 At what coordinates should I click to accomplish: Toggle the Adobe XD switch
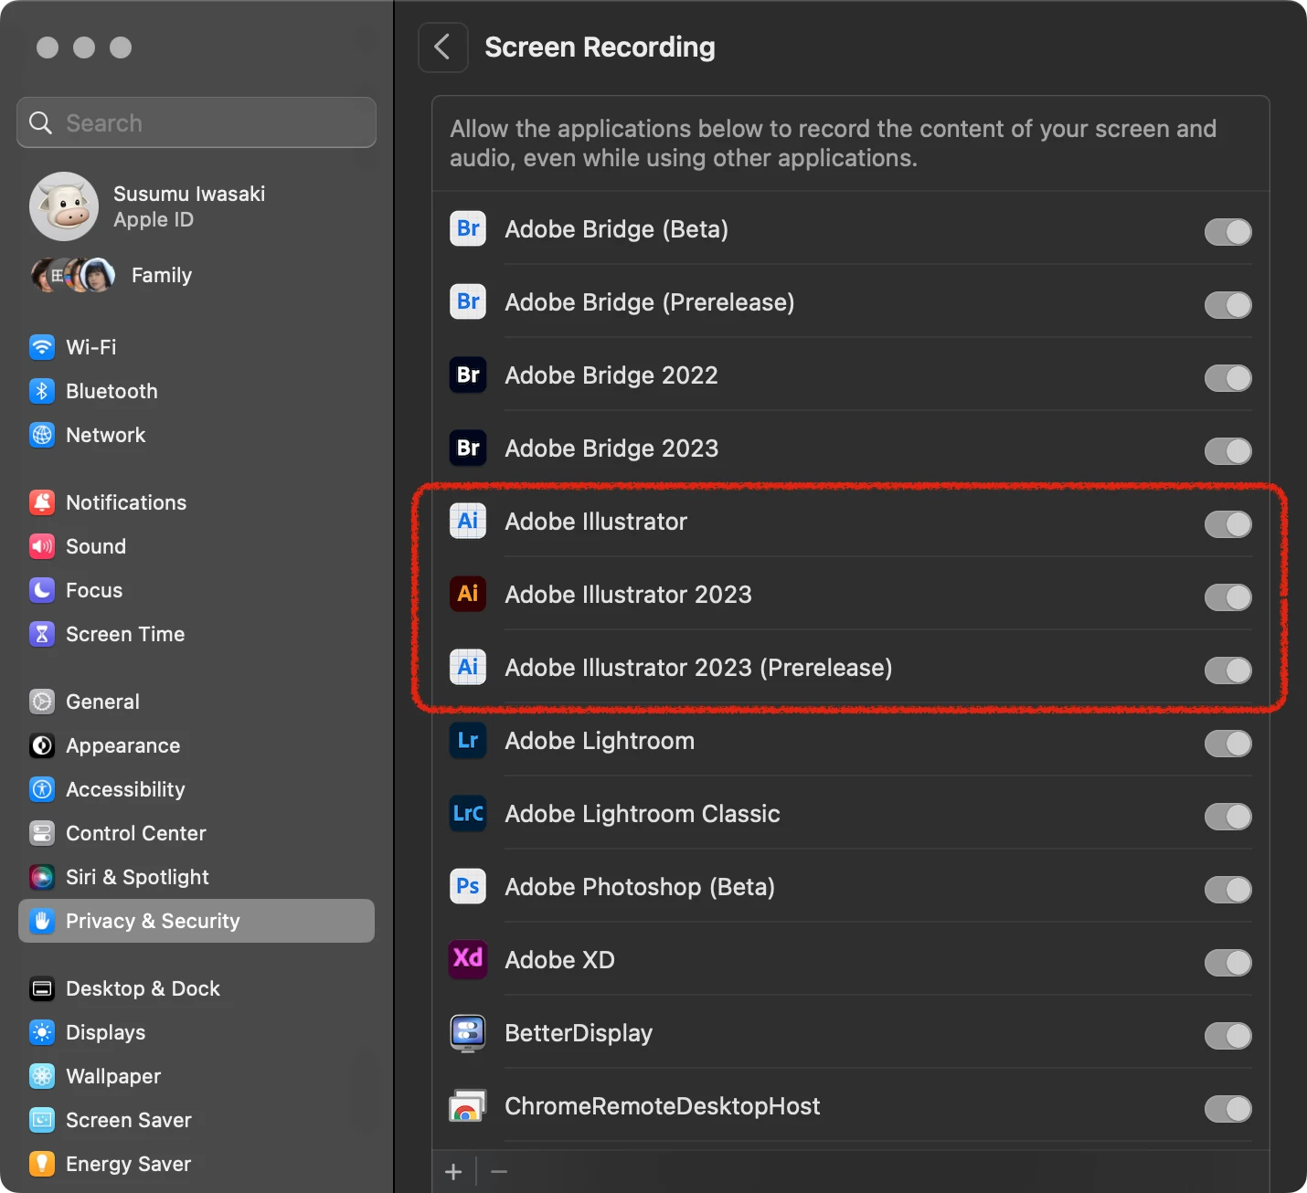coord(1227,963)
